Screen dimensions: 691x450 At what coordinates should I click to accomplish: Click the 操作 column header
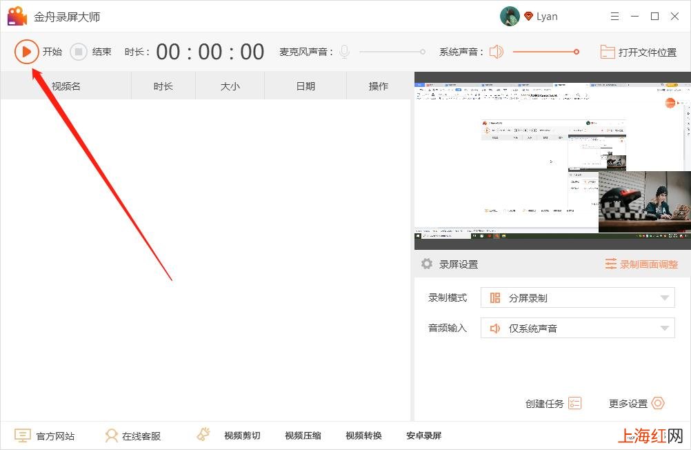tap(379, 86)
